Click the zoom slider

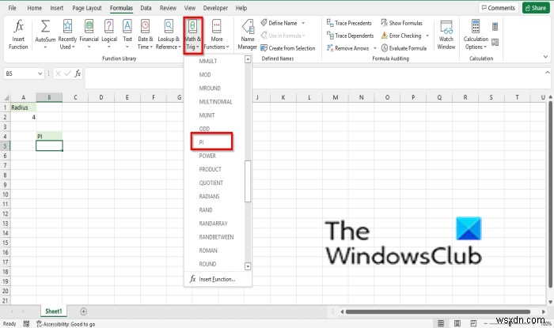click(510, 323)
